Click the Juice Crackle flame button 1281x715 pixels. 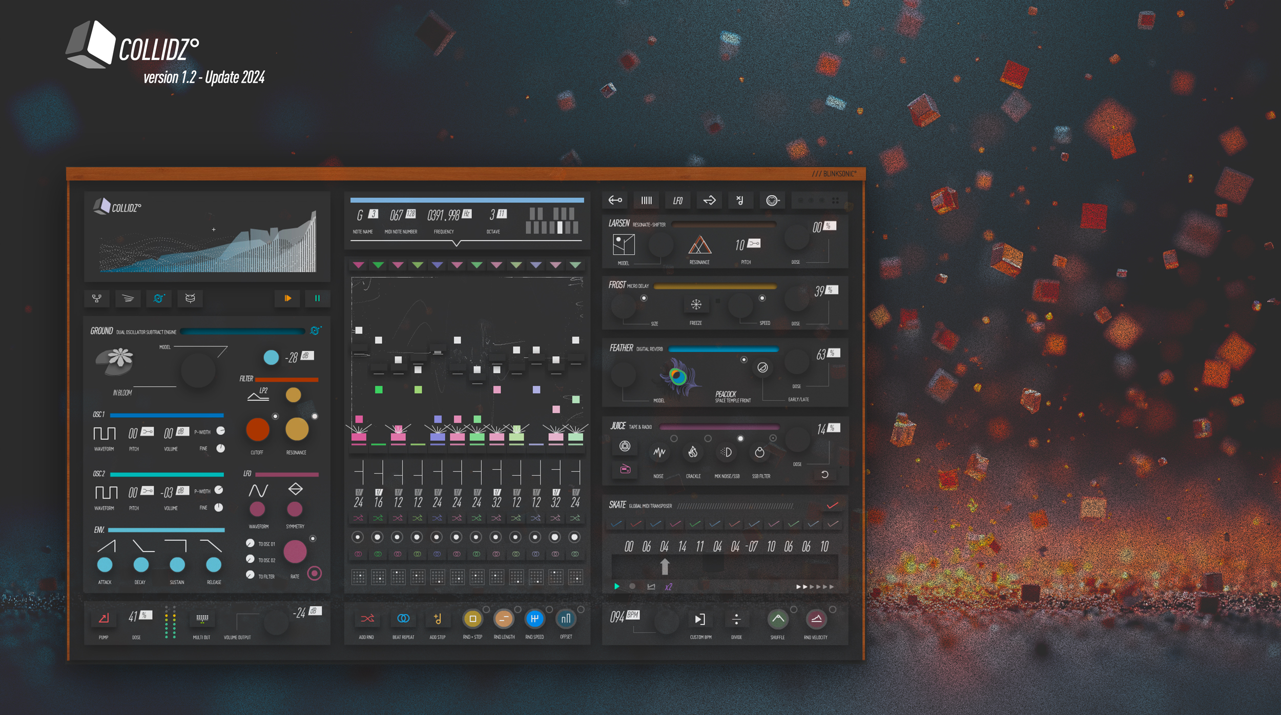pos(693,452)
